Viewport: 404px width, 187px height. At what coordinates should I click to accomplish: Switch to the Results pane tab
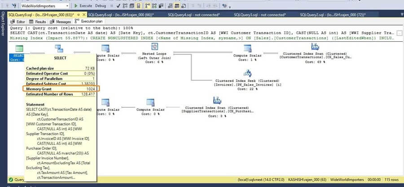tap(38, 22)
